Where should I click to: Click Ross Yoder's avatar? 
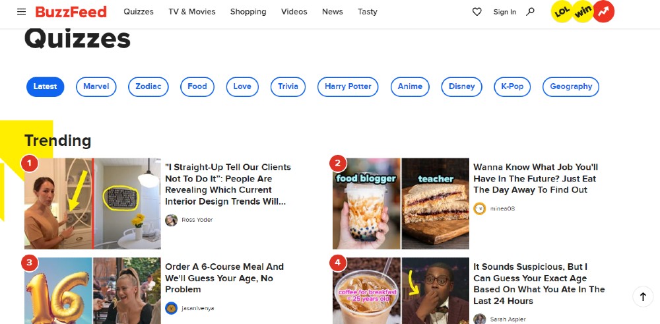[172, 220]
